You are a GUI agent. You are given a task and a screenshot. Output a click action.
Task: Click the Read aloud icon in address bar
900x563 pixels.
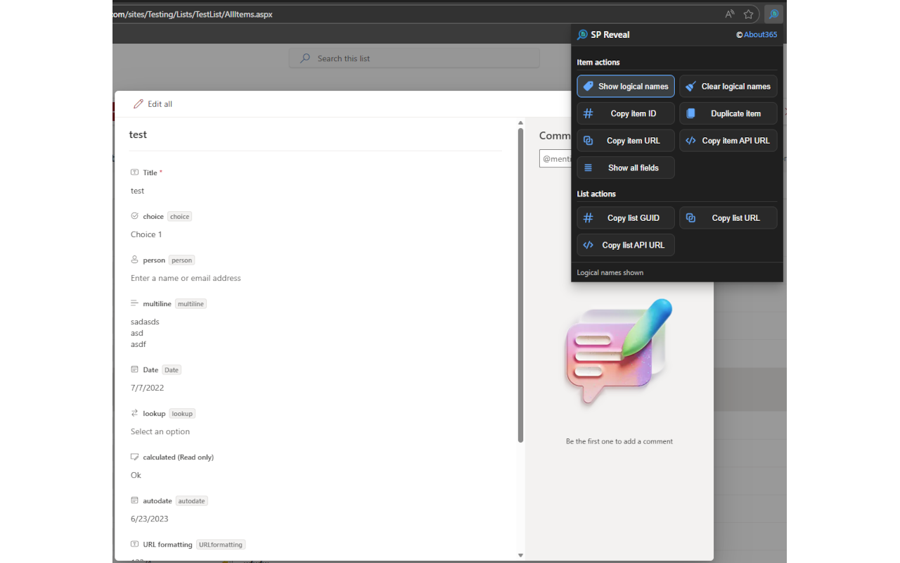pyautogui.click(x=730, y=14)
